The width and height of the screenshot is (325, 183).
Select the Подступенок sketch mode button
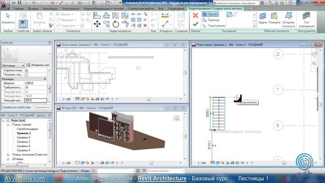point(214,26)
